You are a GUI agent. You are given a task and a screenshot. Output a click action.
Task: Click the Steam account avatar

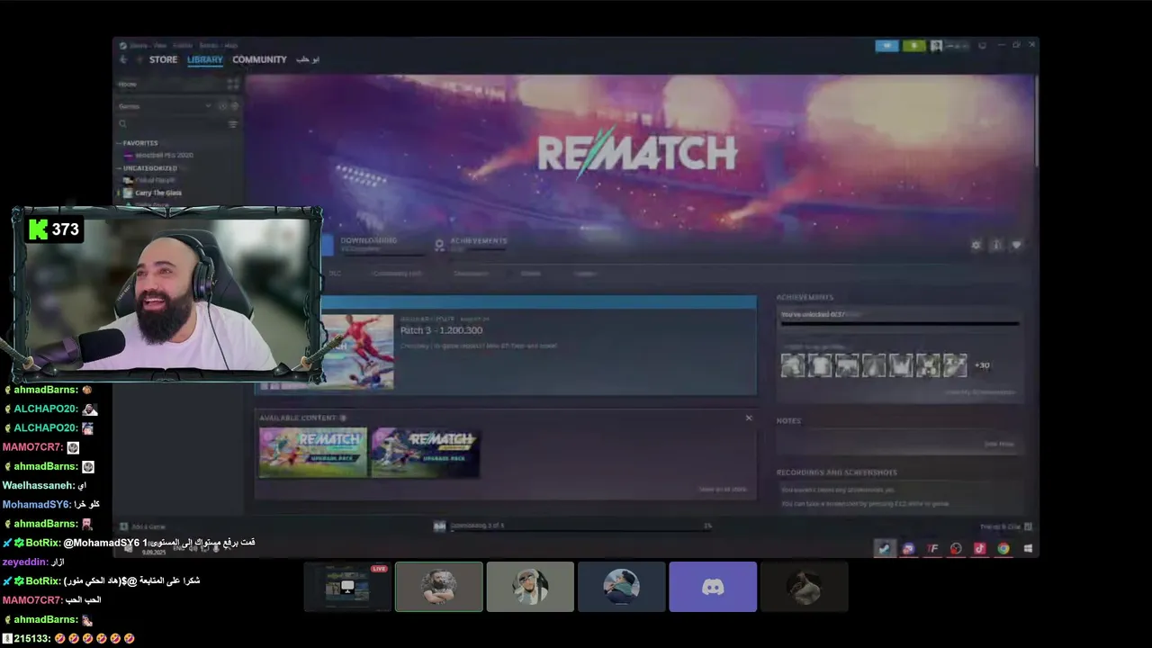(x=936, y=45)
